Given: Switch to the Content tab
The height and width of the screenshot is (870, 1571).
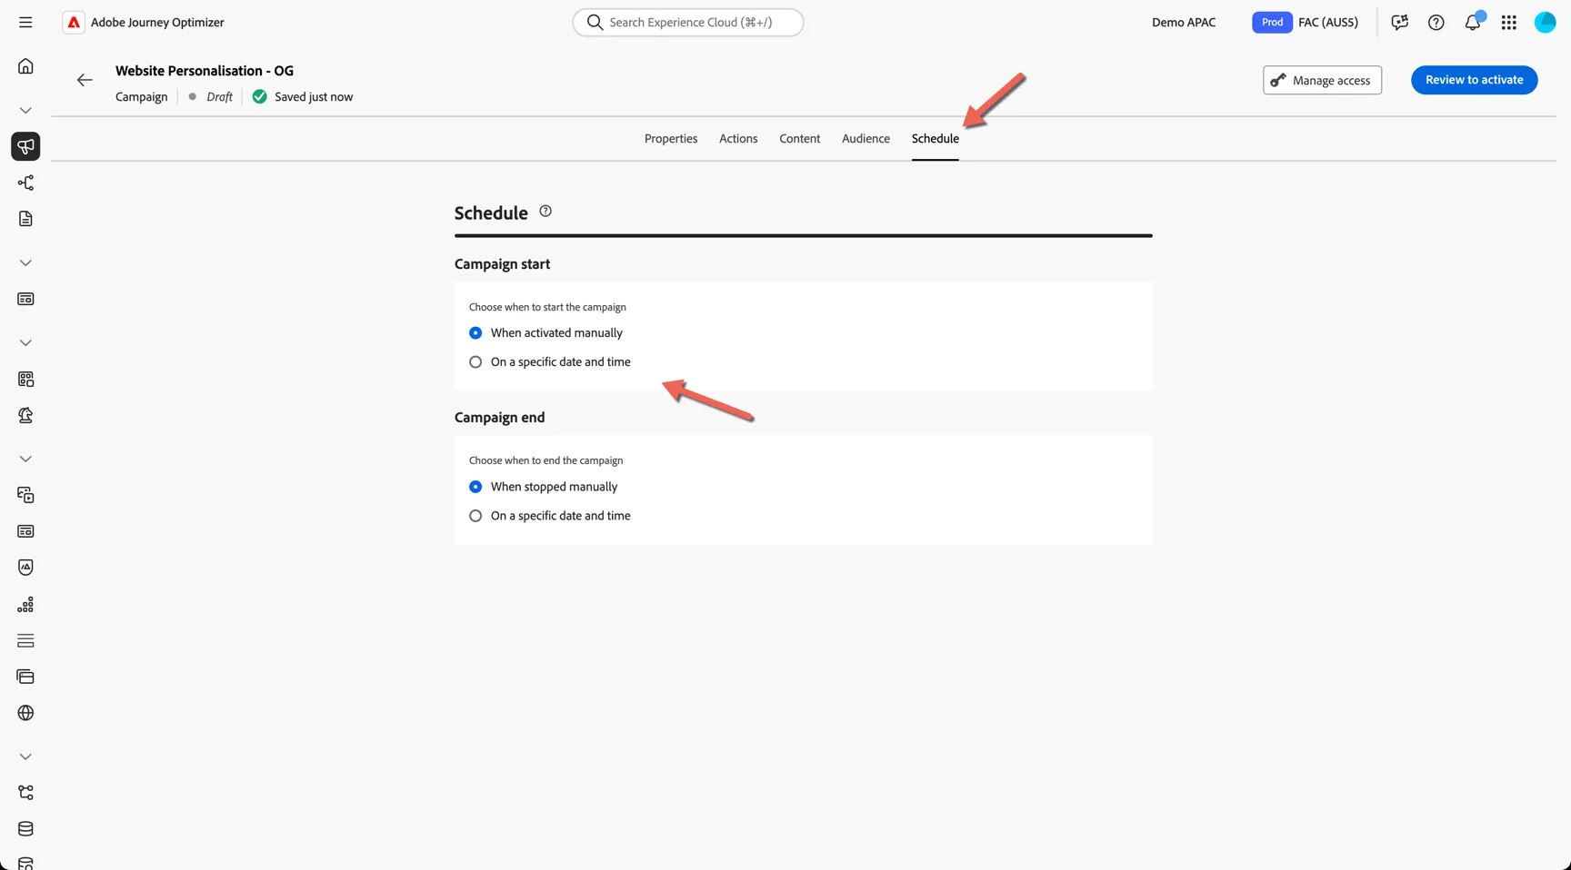Looking at the screenshot, I should click(x=800, y=139).
